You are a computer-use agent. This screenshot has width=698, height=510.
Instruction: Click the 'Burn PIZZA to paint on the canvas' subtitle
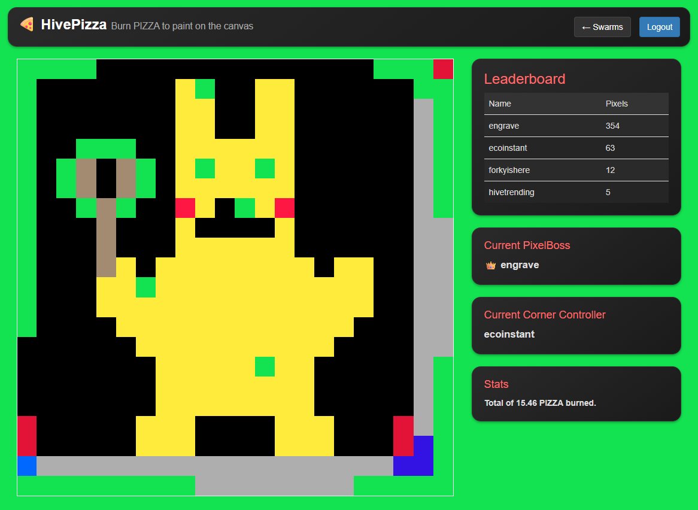[x=182, y=26]
